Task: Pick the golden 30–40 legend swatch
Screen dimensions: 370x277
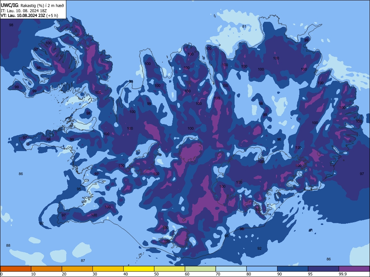Action: pos(108,269)
